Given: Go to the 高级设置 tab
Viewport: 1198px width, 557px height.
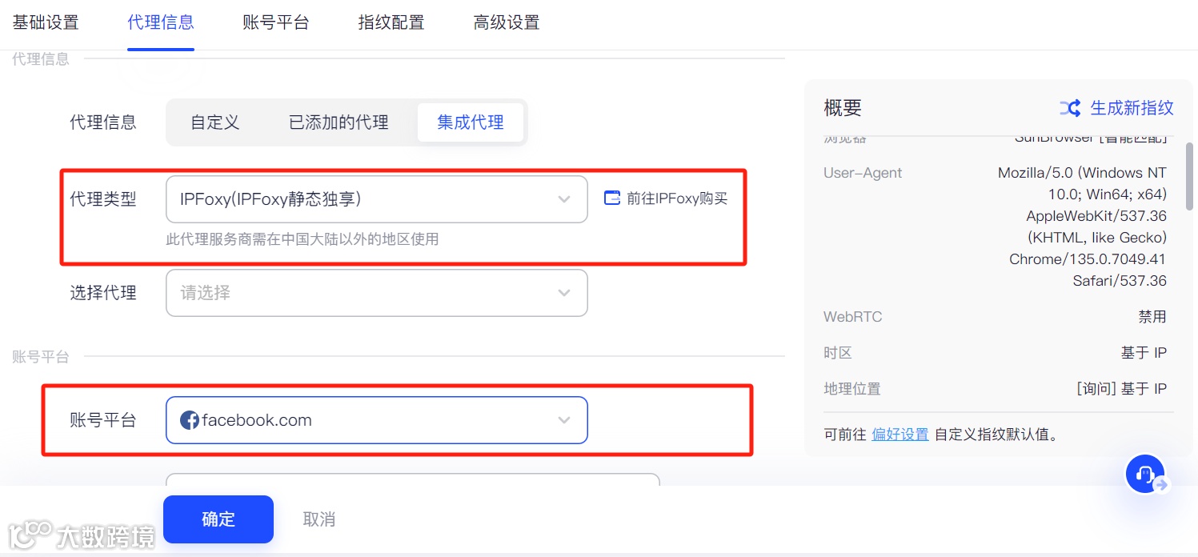Looking at the screenshot, I should [507, 22].
